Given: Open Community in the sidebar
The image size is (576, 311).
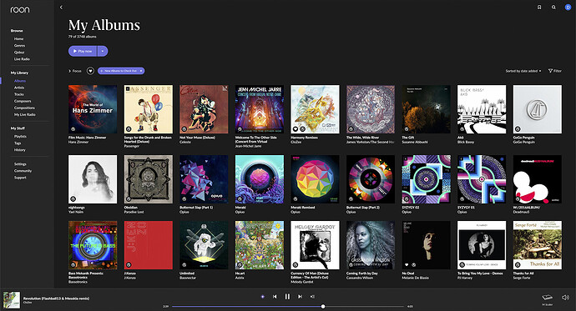Looking at the screenshot, I should pyautogui.click(x=23, y=171).
